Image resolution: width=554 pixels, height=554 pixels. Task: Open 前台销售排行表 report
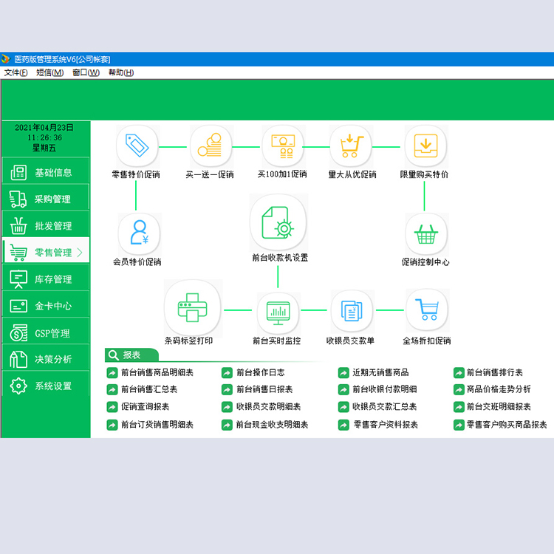click(x=495, y=372)
